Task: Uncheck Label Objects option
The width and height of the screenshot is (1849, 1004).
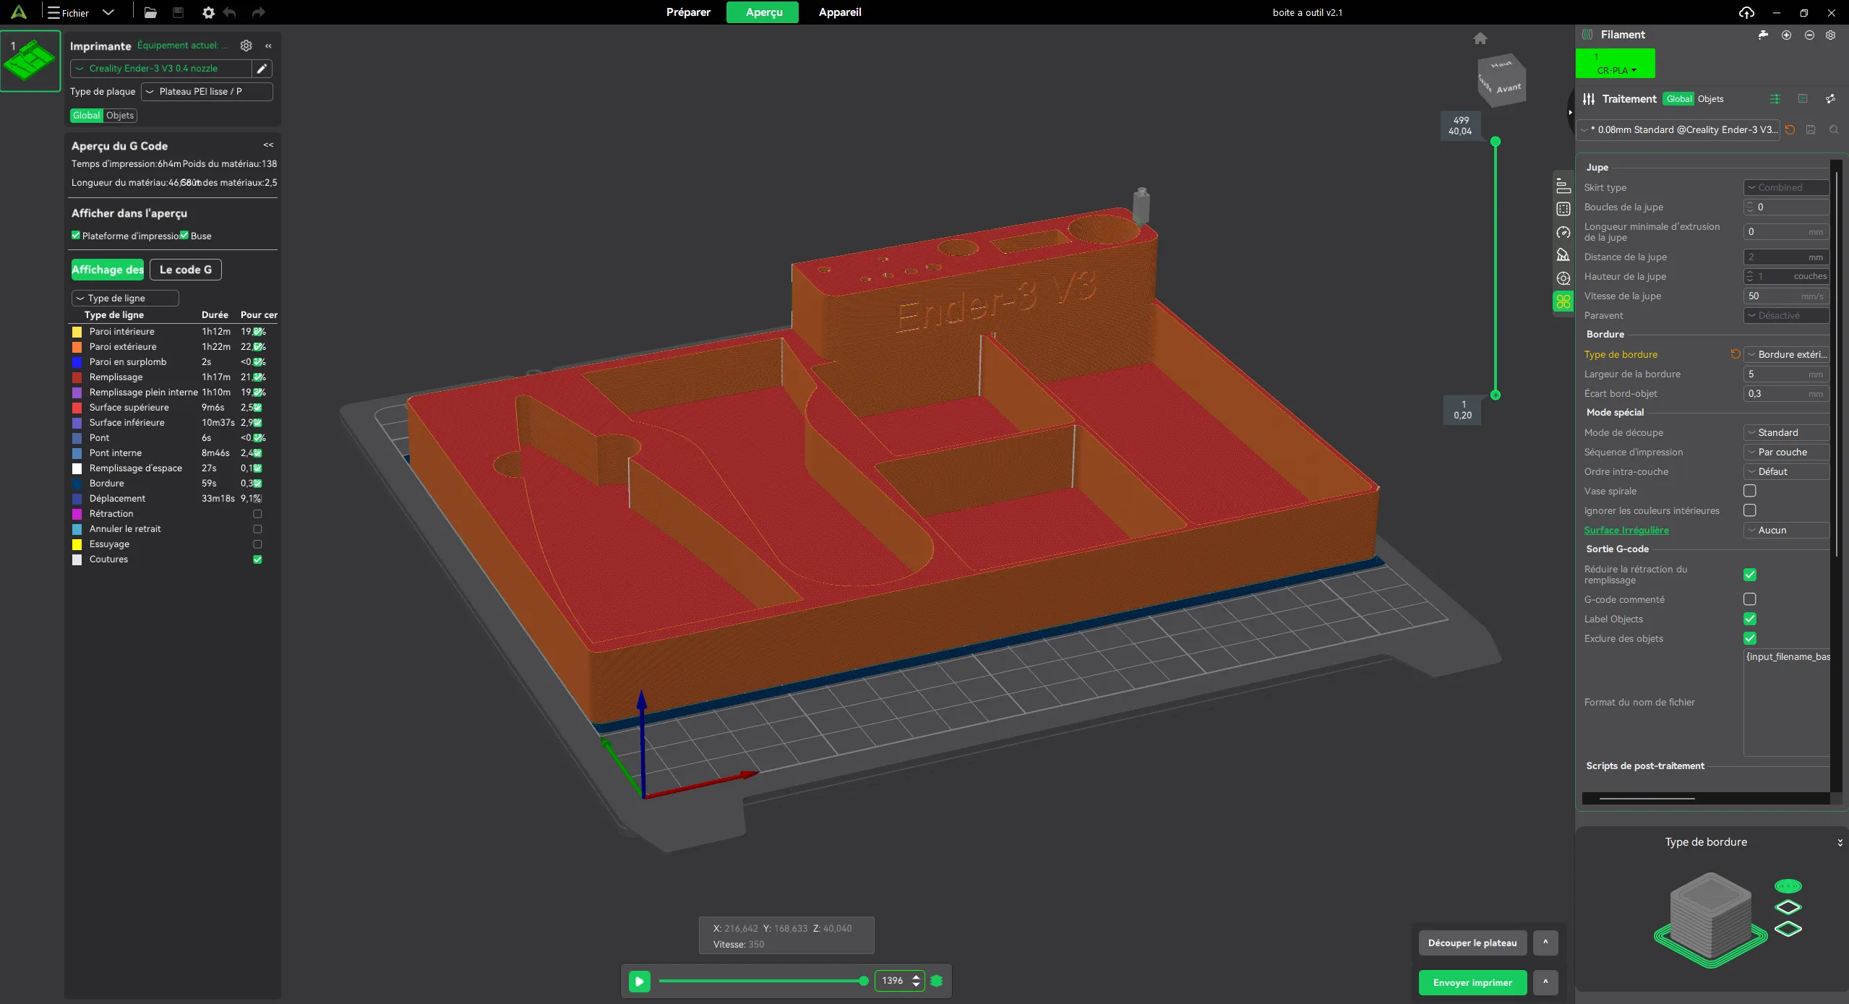Action: click(x=1750, y=619)
